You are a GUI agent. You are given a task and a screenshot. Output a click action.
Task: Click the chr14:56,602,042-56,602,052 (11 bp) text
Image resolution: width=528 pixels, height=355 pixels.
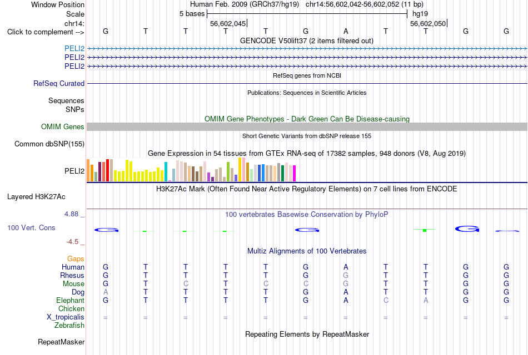tap(365, 4)
